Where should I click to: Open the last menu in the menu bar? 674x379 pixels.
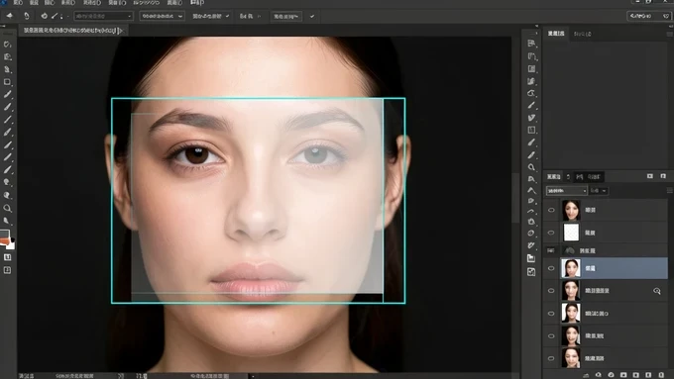click(x=197, y=3)
